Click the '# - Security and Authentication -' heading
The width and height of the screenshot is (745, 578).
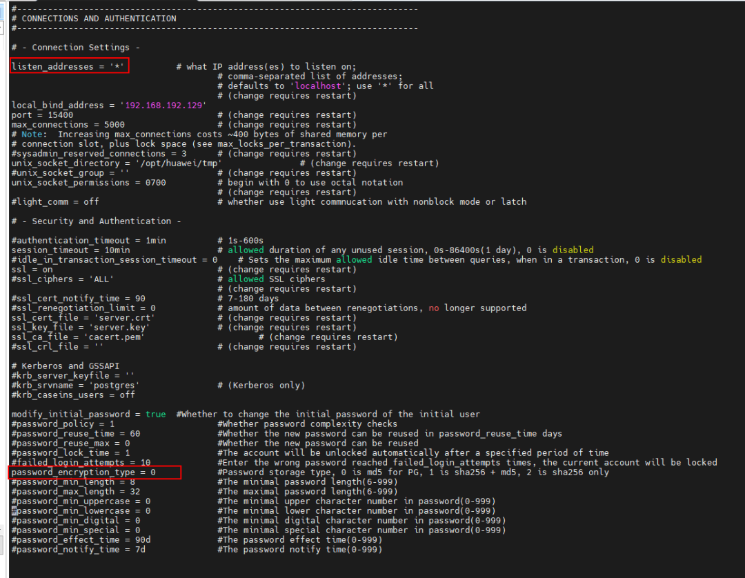(96, 221)
